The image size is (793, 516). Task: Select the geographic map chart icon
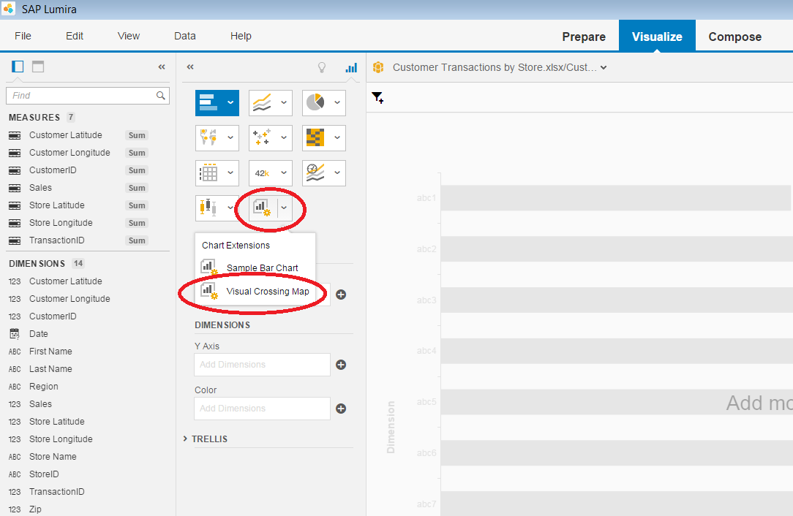tap(208, 137)
